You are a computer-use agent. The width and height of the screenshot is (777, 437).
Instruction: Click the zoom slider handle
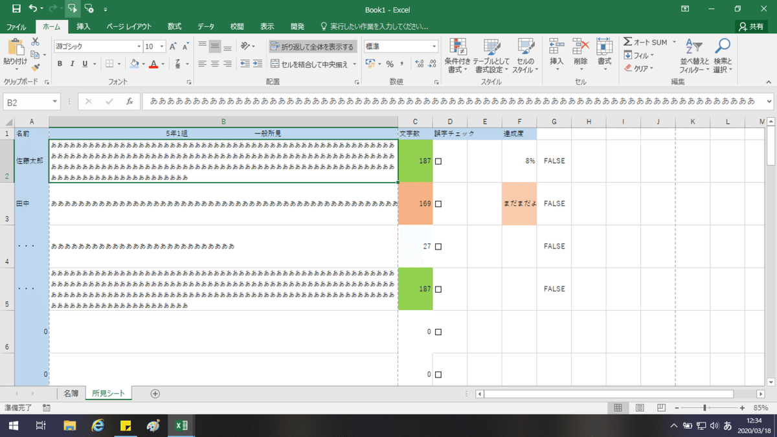704,408
